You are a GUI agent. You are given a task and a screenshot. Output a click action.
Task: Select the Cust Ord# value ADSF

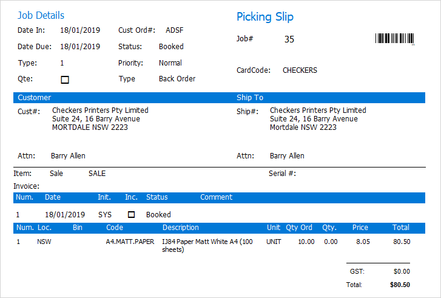(x=174, y=30)
